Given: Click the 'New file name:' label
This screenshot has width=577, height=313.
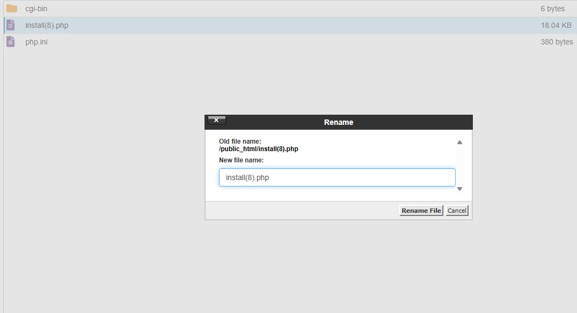Looking at the screenshot, I should tap(241, 160).
